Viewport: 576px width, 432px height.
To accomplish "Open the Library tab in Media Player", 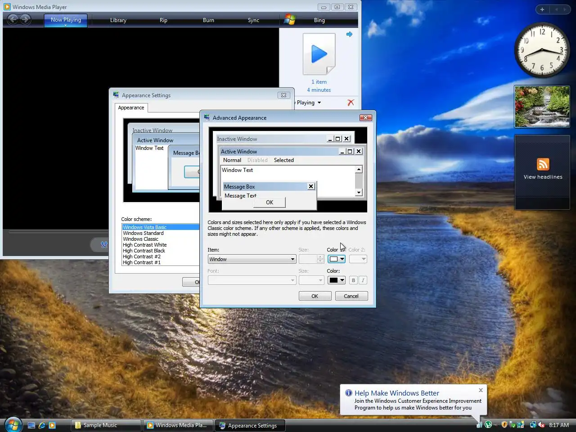I will [x=118, y=20].
